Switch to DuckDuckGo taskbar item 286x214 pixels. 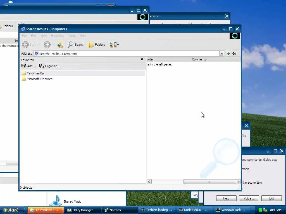tap(194, 210)
